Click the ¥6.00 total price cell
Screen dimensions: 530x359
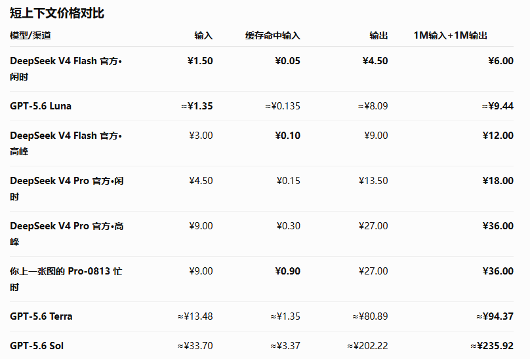click(x=500, y=61)
